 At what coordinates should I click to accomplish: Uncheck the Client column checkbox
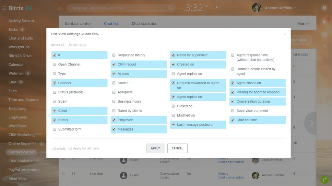pyautogui.click(x=54, y=111)
